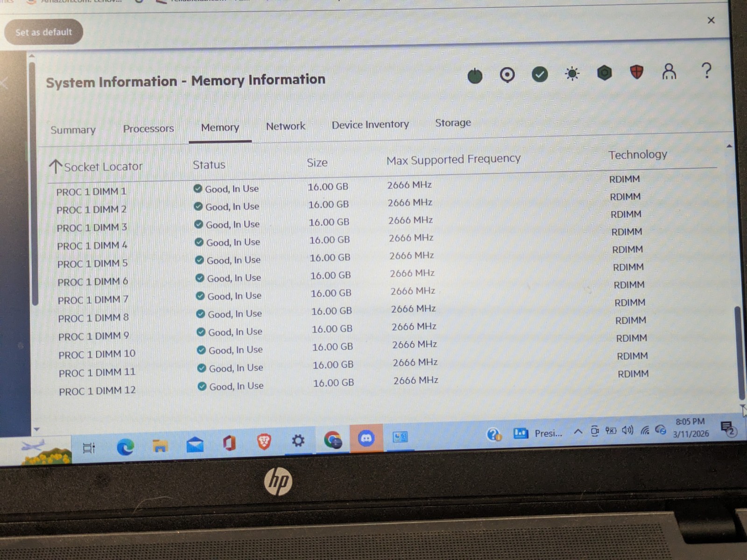Click the UID indicator circle icon
The width and height of the screenshot is (747, 560).
(x=507, y=75)
